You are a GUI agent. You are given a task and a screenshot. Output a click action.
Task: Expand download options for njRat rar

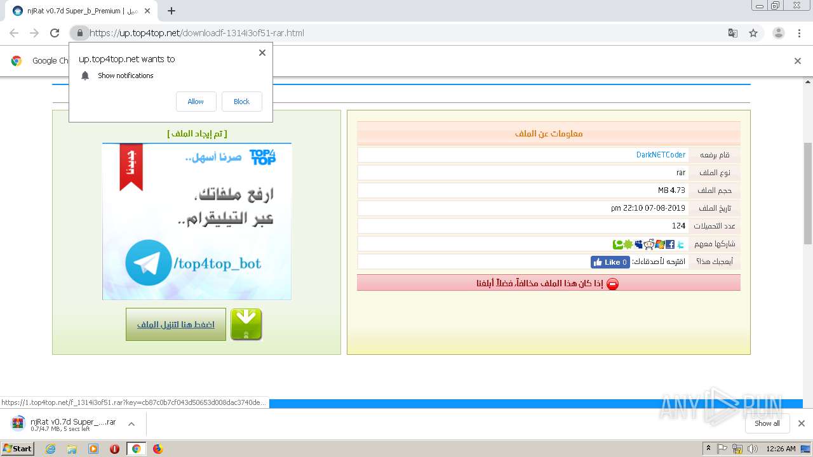[131, 424]
